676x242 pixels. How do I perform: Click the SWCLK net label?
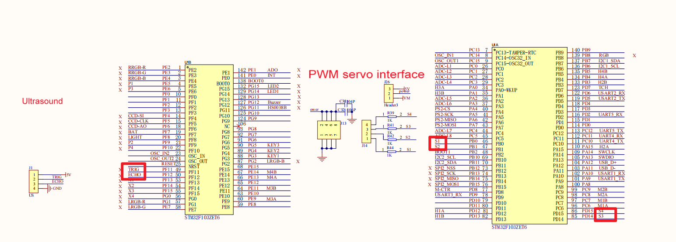pyautogui.click(x=607, y=152)
